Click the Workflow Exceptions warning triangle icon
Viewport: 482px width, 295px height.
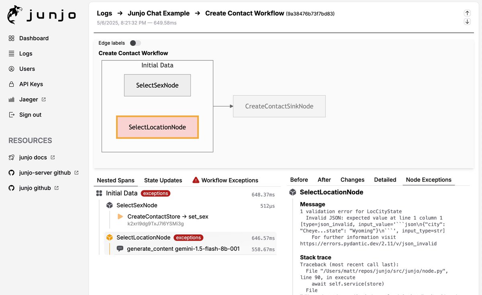click(x=196, y=180)
